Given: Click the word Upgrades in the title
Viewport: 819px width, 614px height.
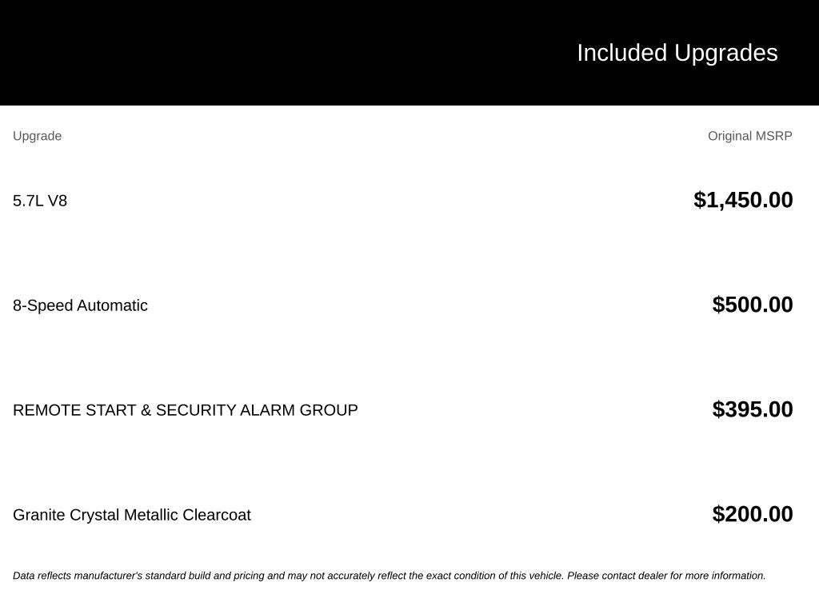Looking at the screenshot, I should (x=726, y=53).
